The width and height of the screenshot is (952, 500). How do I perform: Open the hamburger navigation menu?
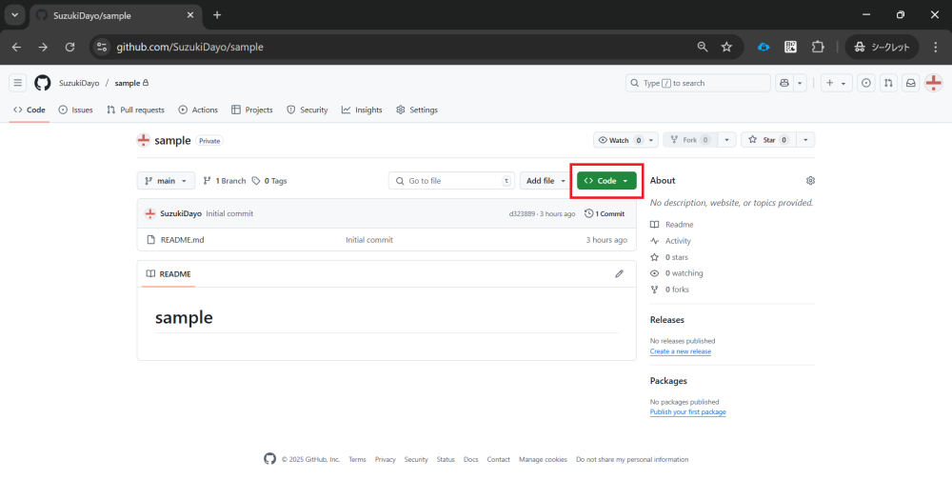(17, 83)
